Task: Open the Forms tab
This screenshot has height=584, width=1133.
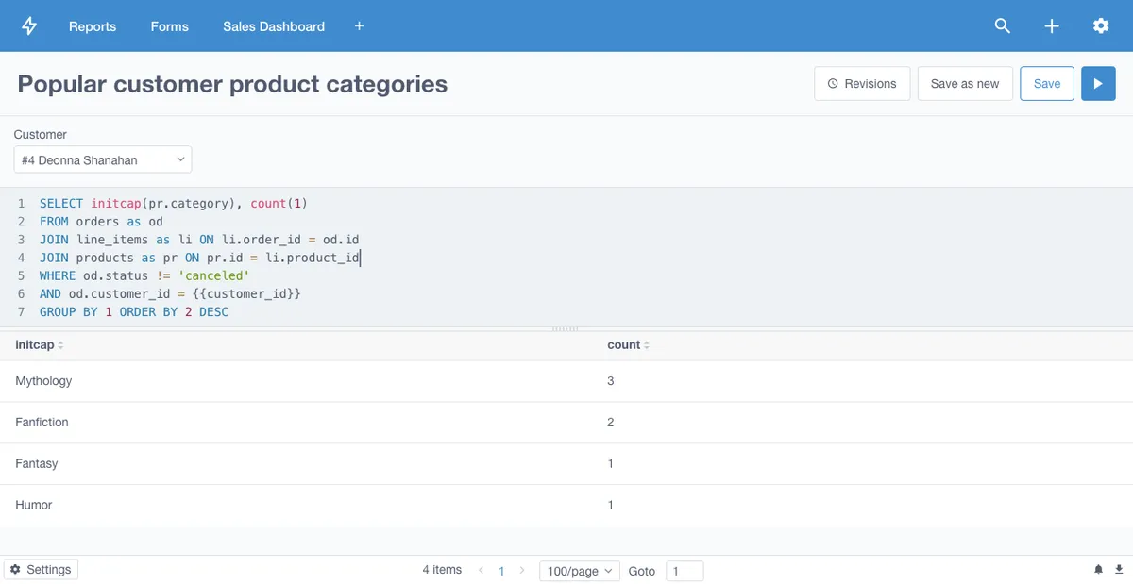Action: [x=170, y=26]
